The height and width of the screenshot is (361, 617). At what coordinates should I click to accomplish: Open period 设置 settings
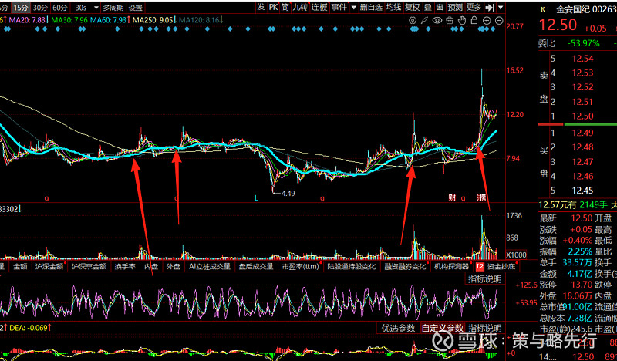coord(136,8)
